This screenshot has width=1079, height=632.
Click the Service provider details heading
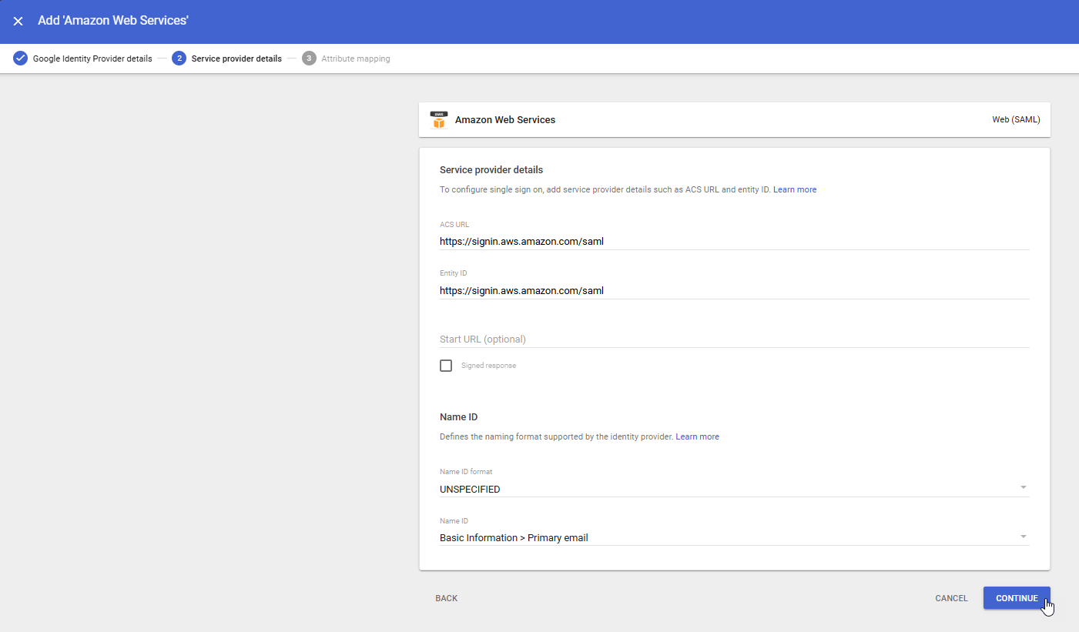coord(491,169)
